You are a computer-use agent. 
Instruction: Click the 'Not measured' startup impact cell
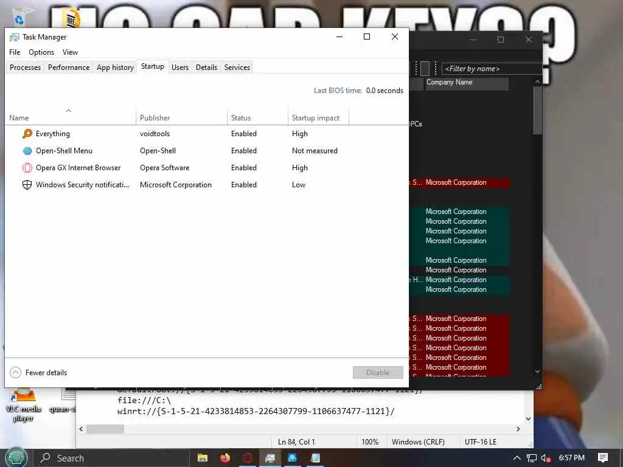[315, 151]
